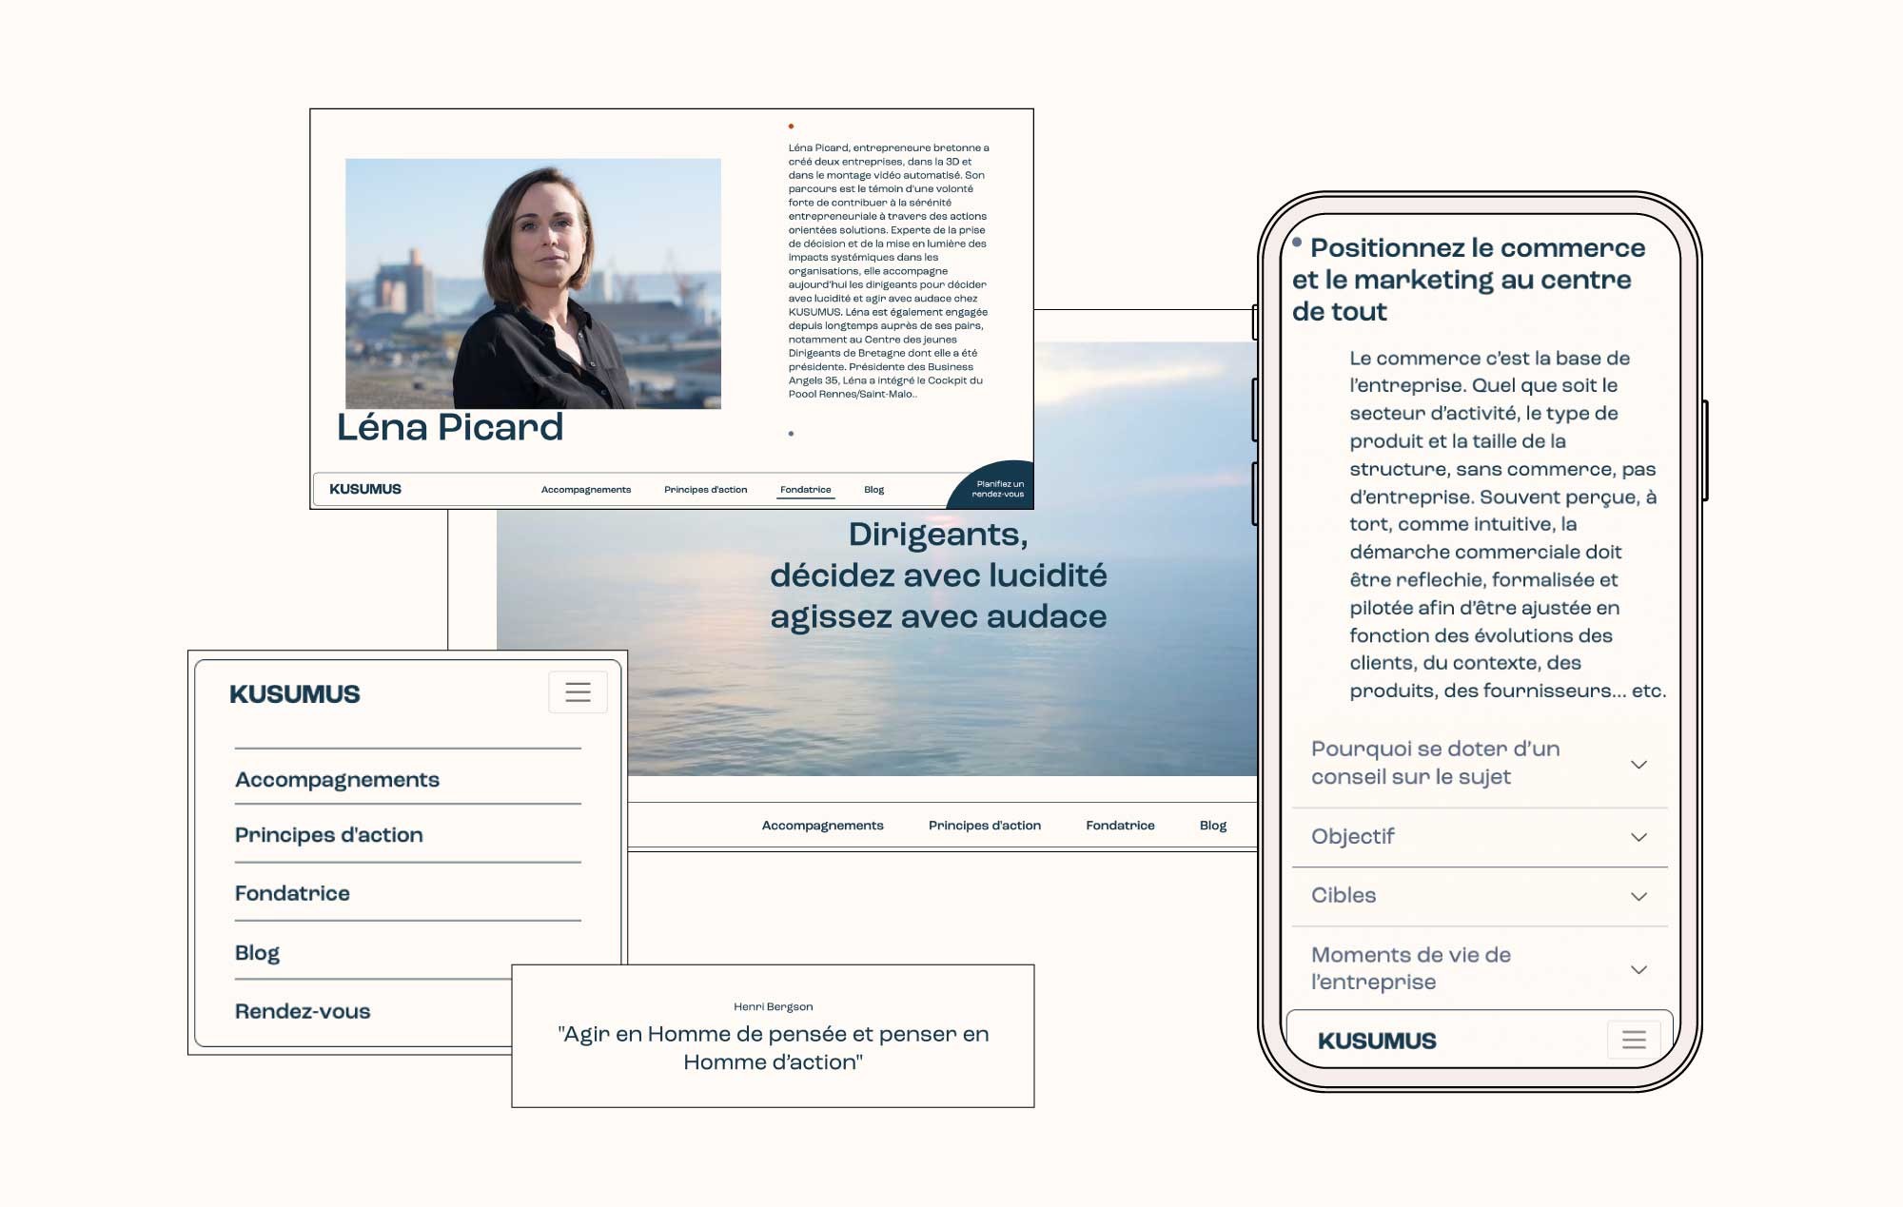This screenshot has height=1207, width=1903.
Task: Click 'Le commerce c'est la base' paragraph
Action: pos(1507,524)
